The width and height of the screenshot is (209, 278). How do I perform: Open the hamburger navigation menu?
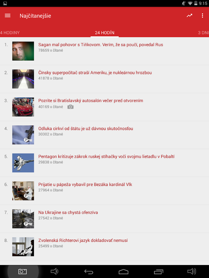pos(8,16)
